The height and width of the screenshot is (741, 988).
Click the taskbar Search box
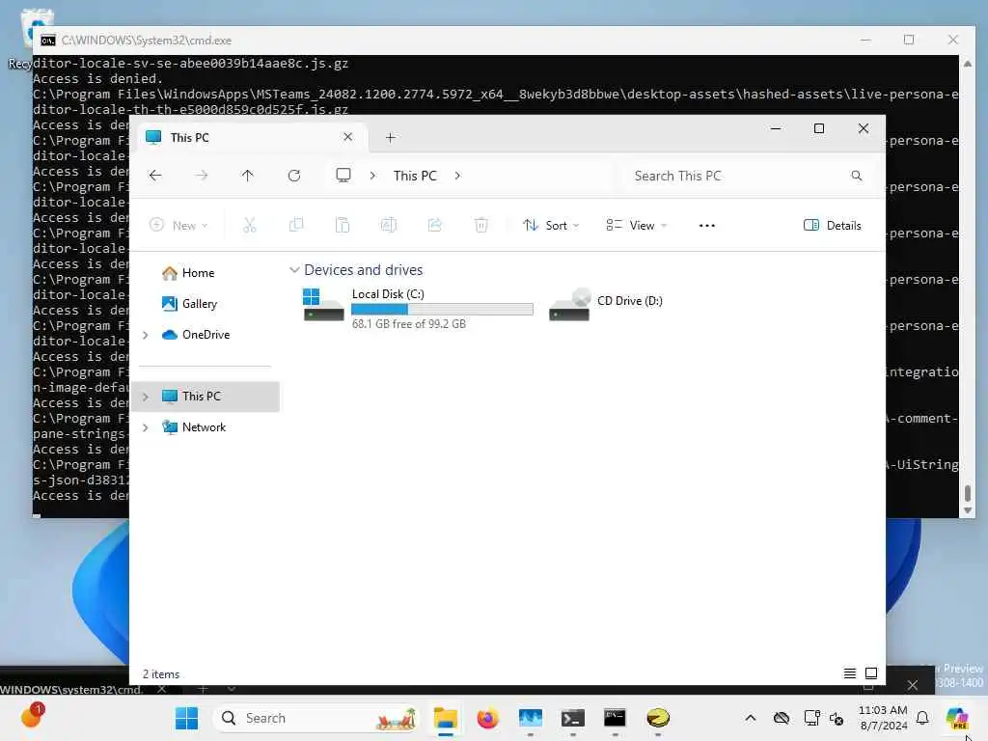316,718
